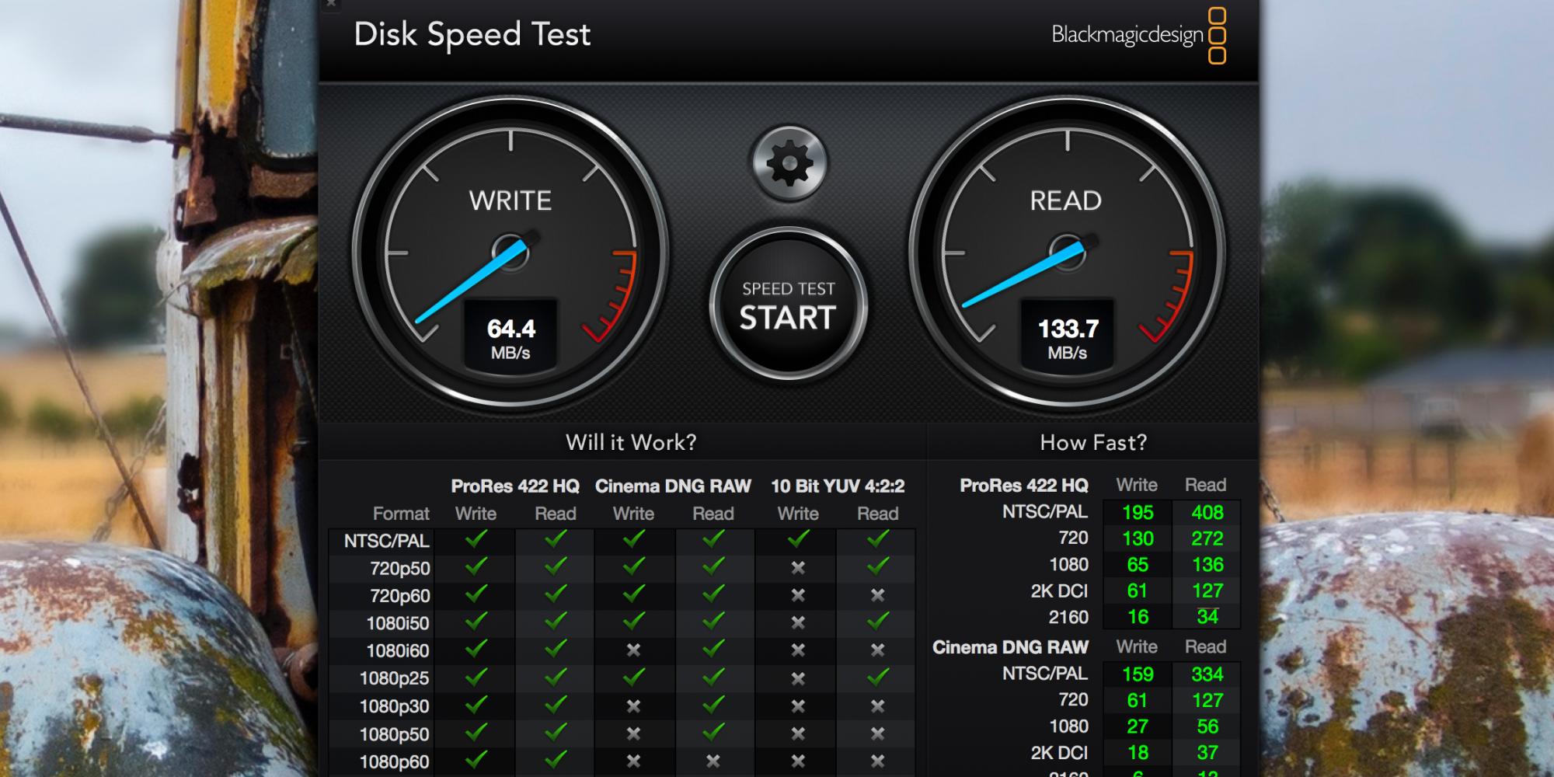1554x777 pixels.
Task: Select ProRes 1080 write value 65
Action: [x=1138, y=565]
